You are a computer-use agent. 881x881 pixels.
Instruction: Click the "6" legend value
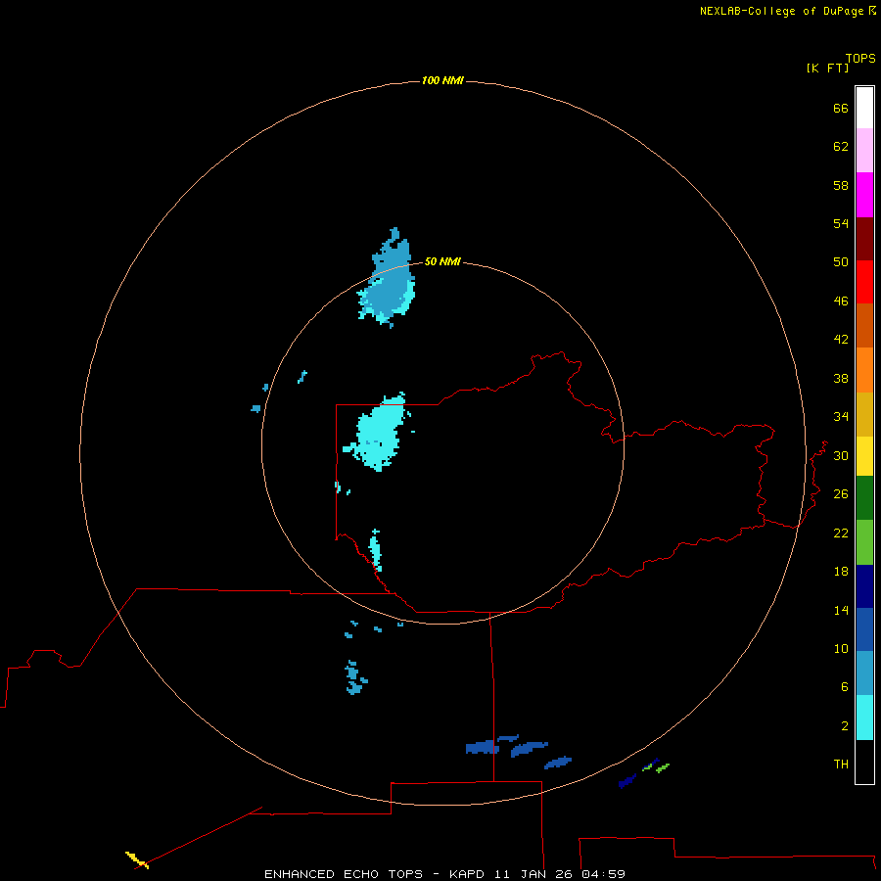click(845, 687)
